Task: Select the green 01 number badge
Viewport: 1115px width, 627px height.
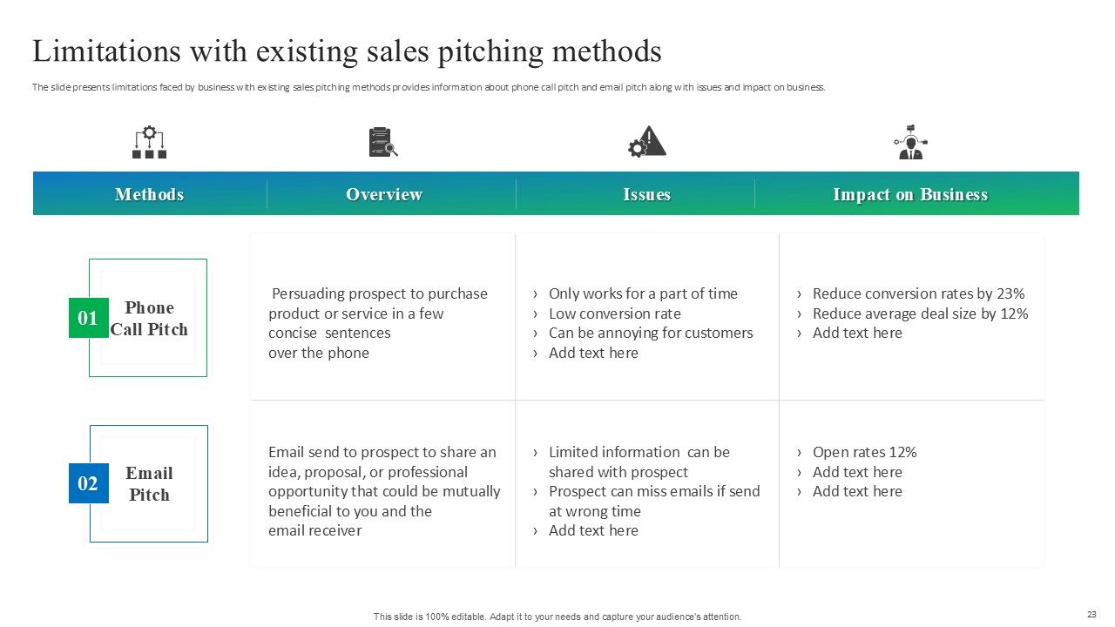Action: 88,318
